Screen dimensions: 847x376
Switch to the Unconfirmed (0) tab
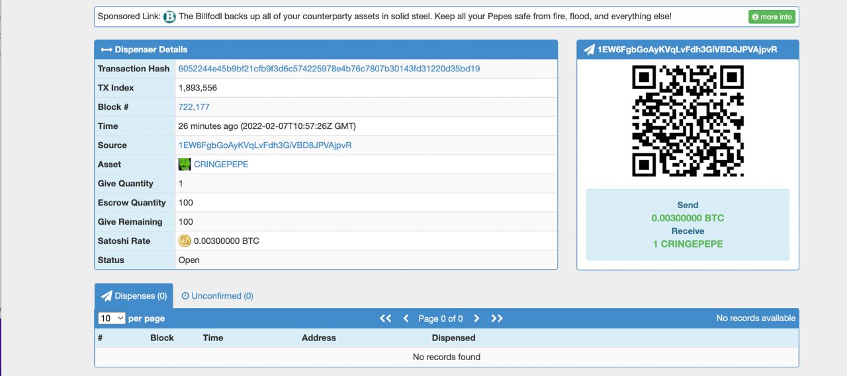(218, 296)
